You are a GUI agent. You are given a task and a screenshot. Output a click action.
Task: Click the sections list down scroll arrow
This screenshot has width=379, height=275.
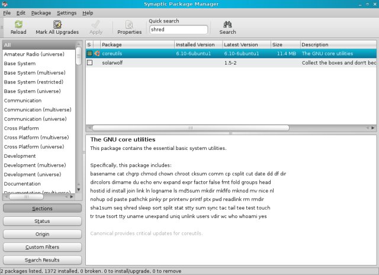pyautogui.click(x=78, y=190)
